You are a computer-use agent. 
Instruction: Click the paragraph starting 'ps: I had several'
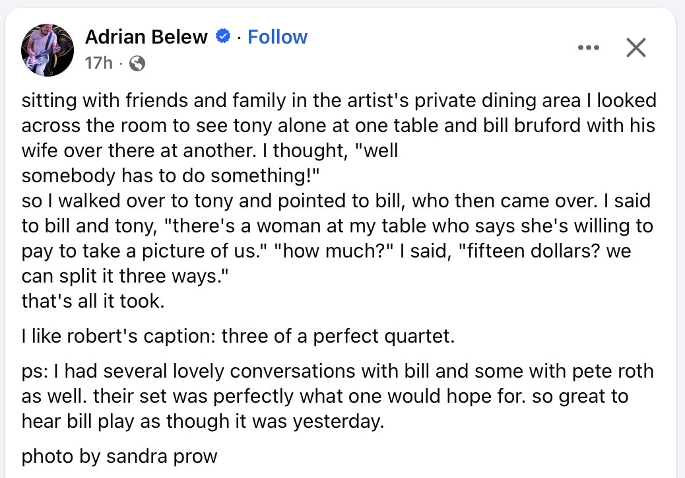coord(337,396)
